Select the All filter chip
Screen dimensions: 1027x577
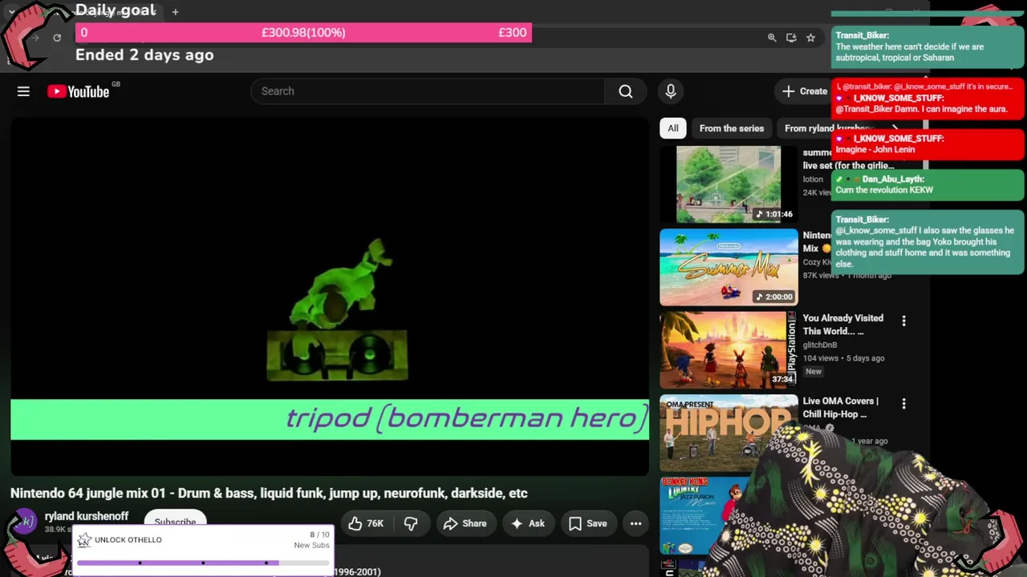tap(673, 128)
